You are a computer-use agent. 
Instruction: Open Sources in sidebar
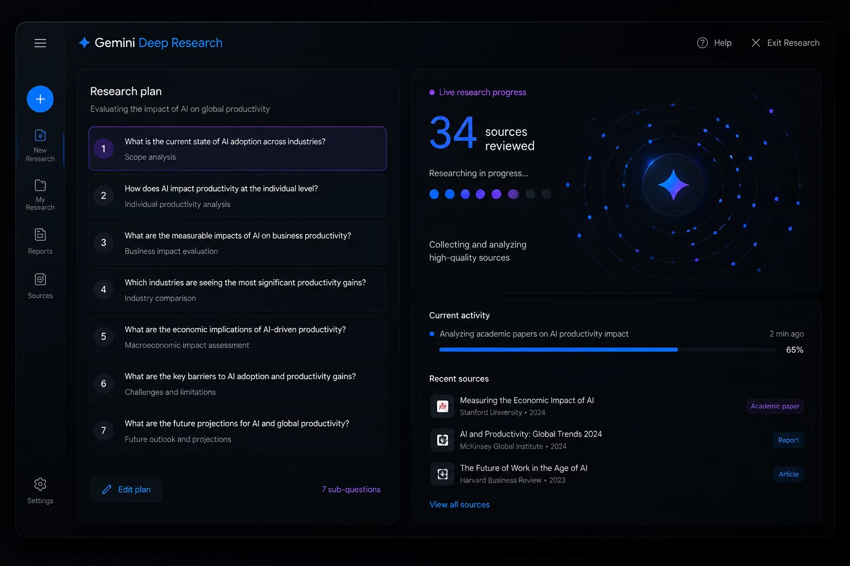pos(40,286)
